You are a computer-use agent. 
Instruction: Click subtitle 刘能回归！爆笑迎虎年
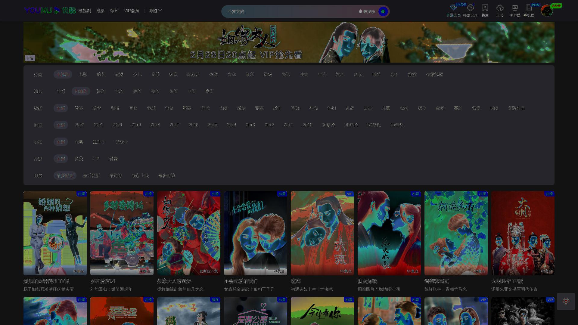(x=111, y=289)
